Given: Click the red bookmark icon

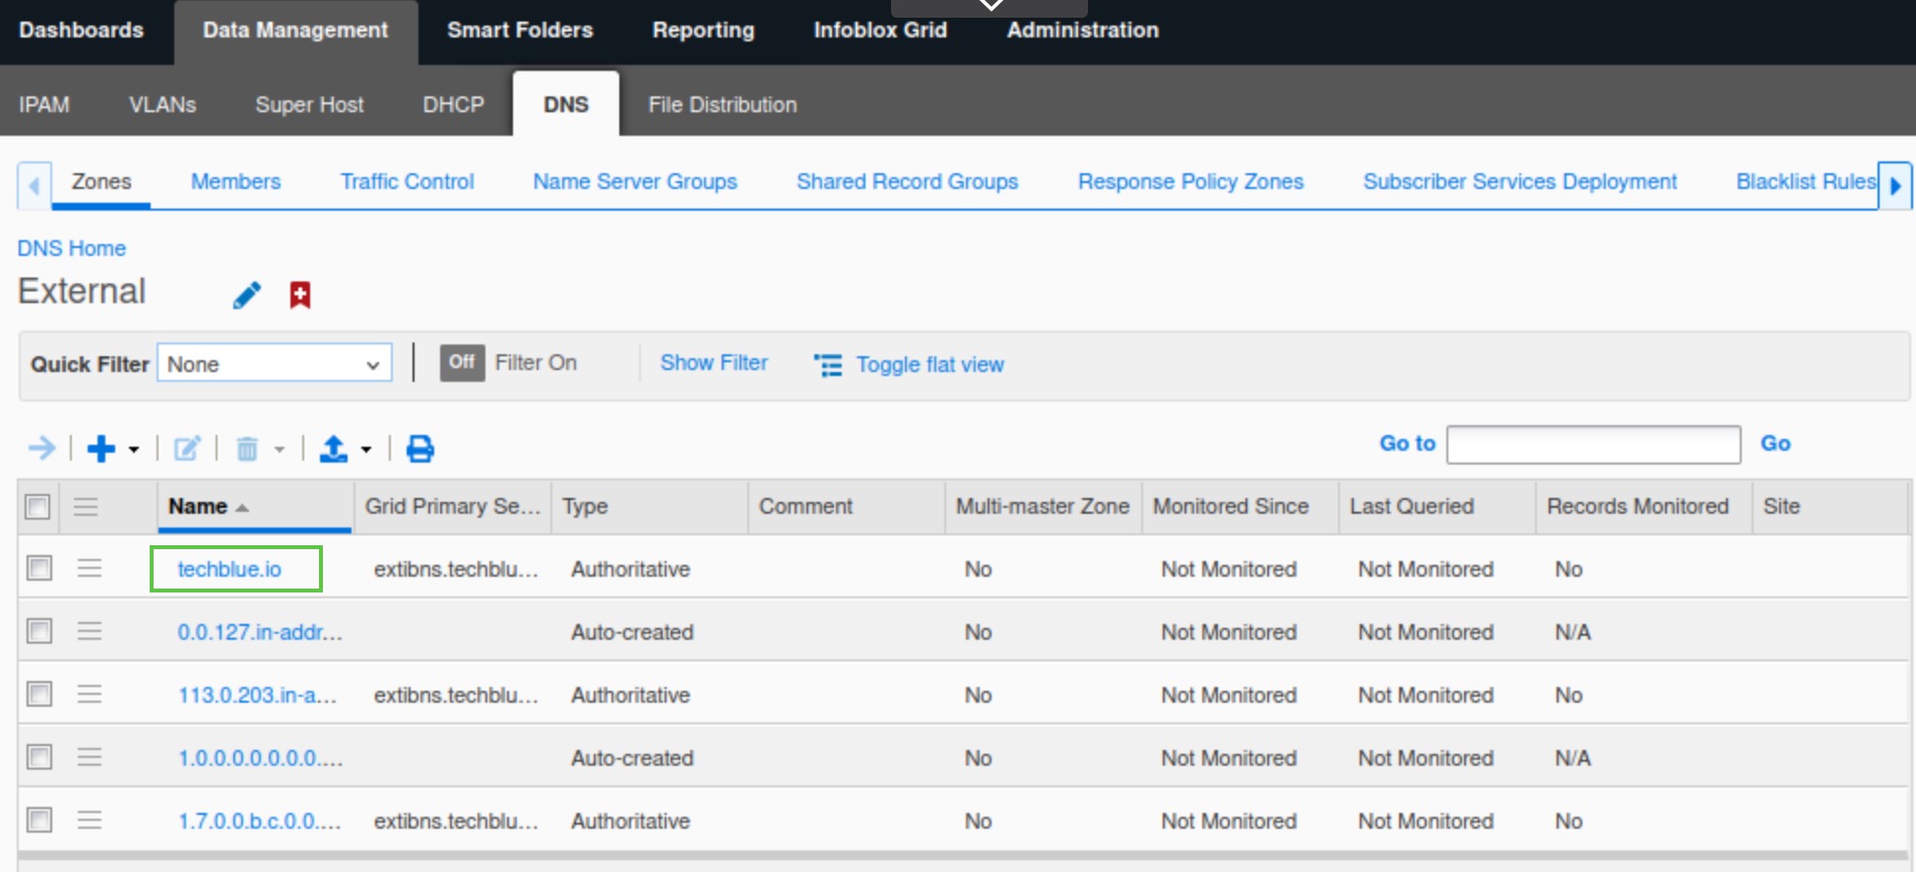Looking at the screenshot, I should coord(300,295).
